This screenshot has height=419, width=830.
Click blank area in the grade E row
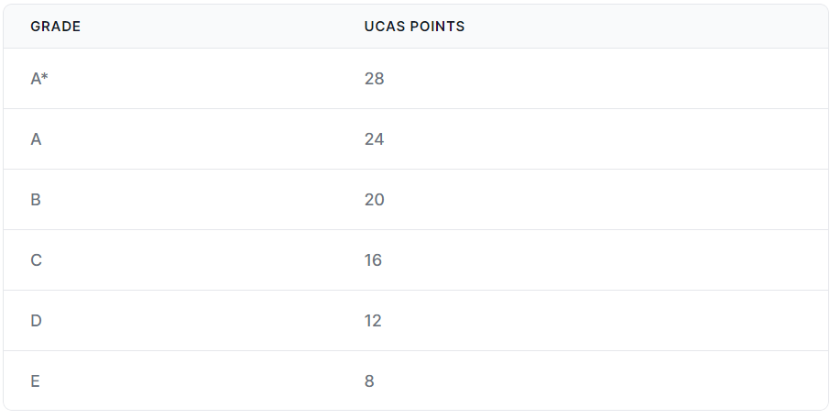tap(608, 380)
